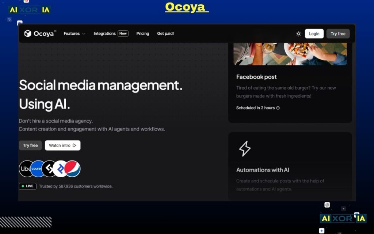The height and width of the screenshot is (234, 374).
Task: Click the Uber brand logo circle
Action: point(26,169)
